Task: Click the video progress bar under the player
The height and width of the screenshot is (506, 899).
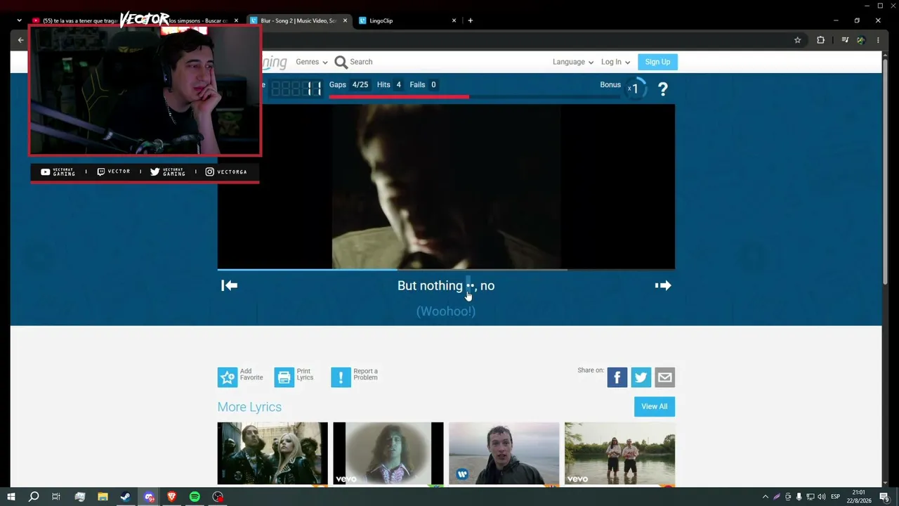Action: tap(446, 269)
